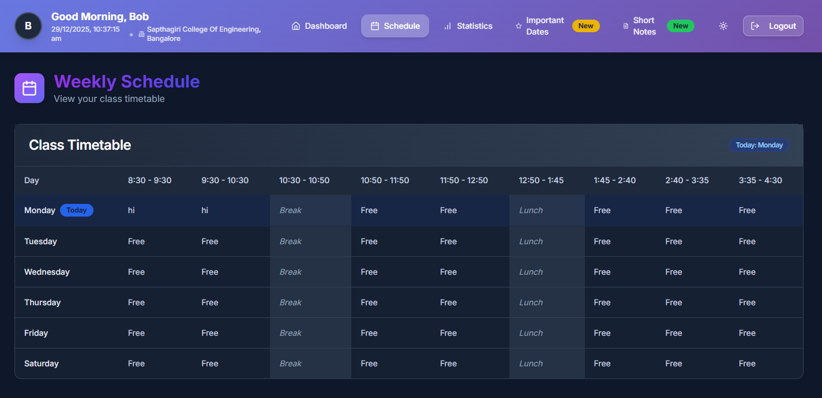Viewport: 822px width, 398px height.
Task: Select the 'hi' cell in Monday's first slot
Action: tap(131, 210)
